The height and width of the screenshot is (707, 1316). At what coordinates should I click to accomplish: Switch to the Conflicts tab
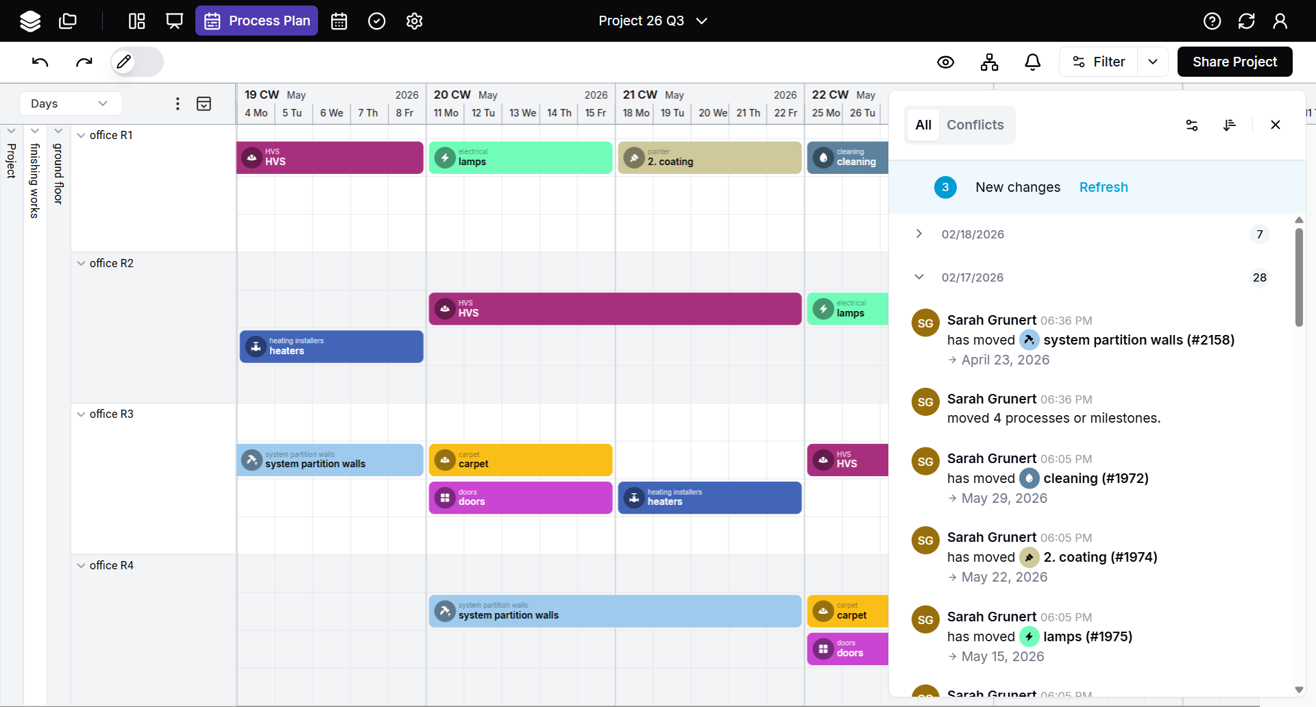pyautogui.click(x=975, y=125)
